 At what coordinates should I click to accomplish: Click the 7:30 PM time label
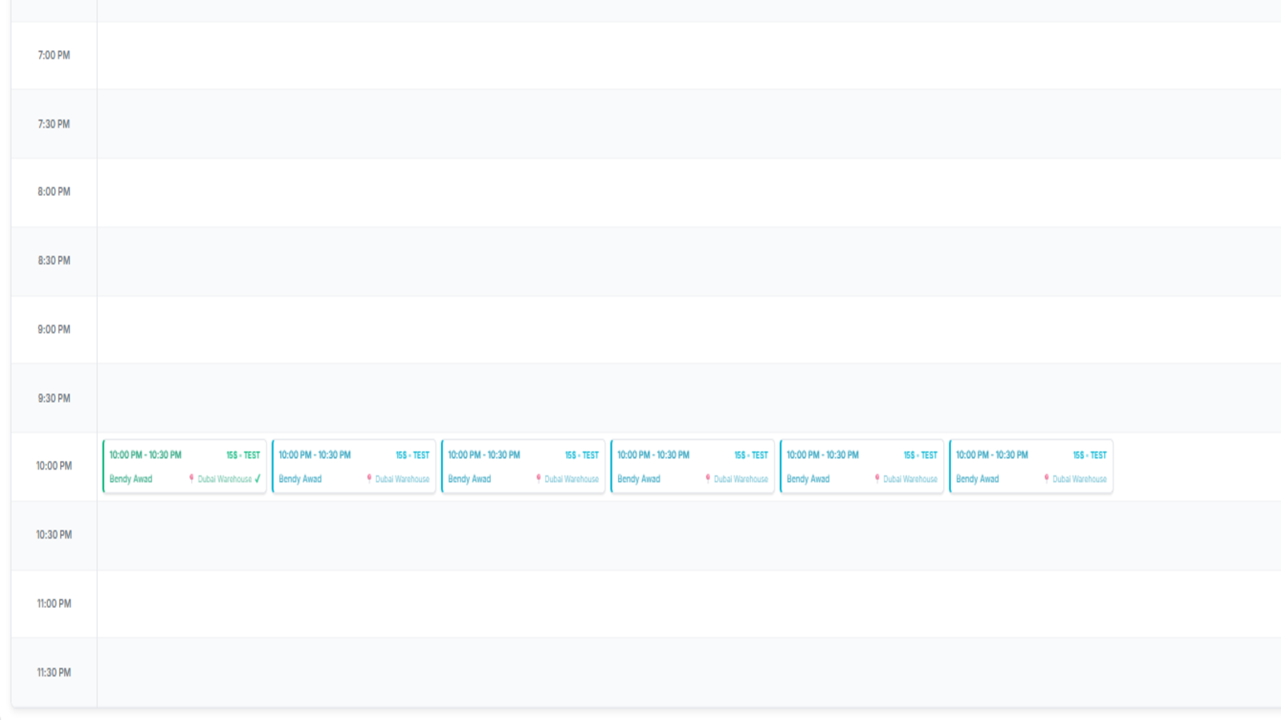[54, 124]
